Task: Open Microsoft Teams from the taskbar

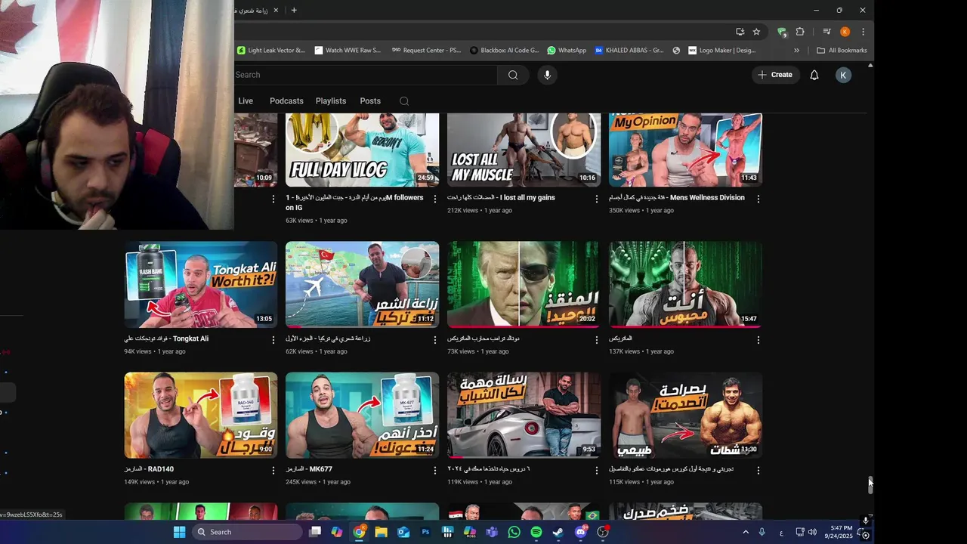Action: coord(492,532)
